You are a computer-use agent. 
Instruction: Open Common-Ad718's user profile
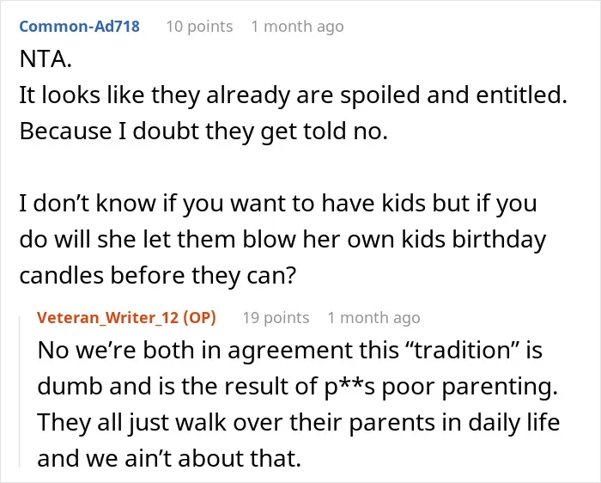click(x=79, y=27)
